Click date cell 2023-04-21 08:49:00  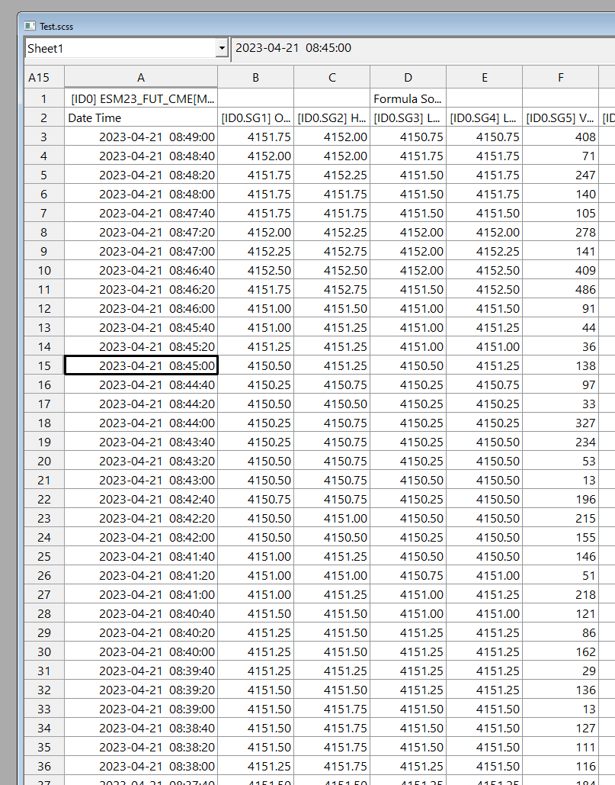pyautogui.click(x=141, y=137)
